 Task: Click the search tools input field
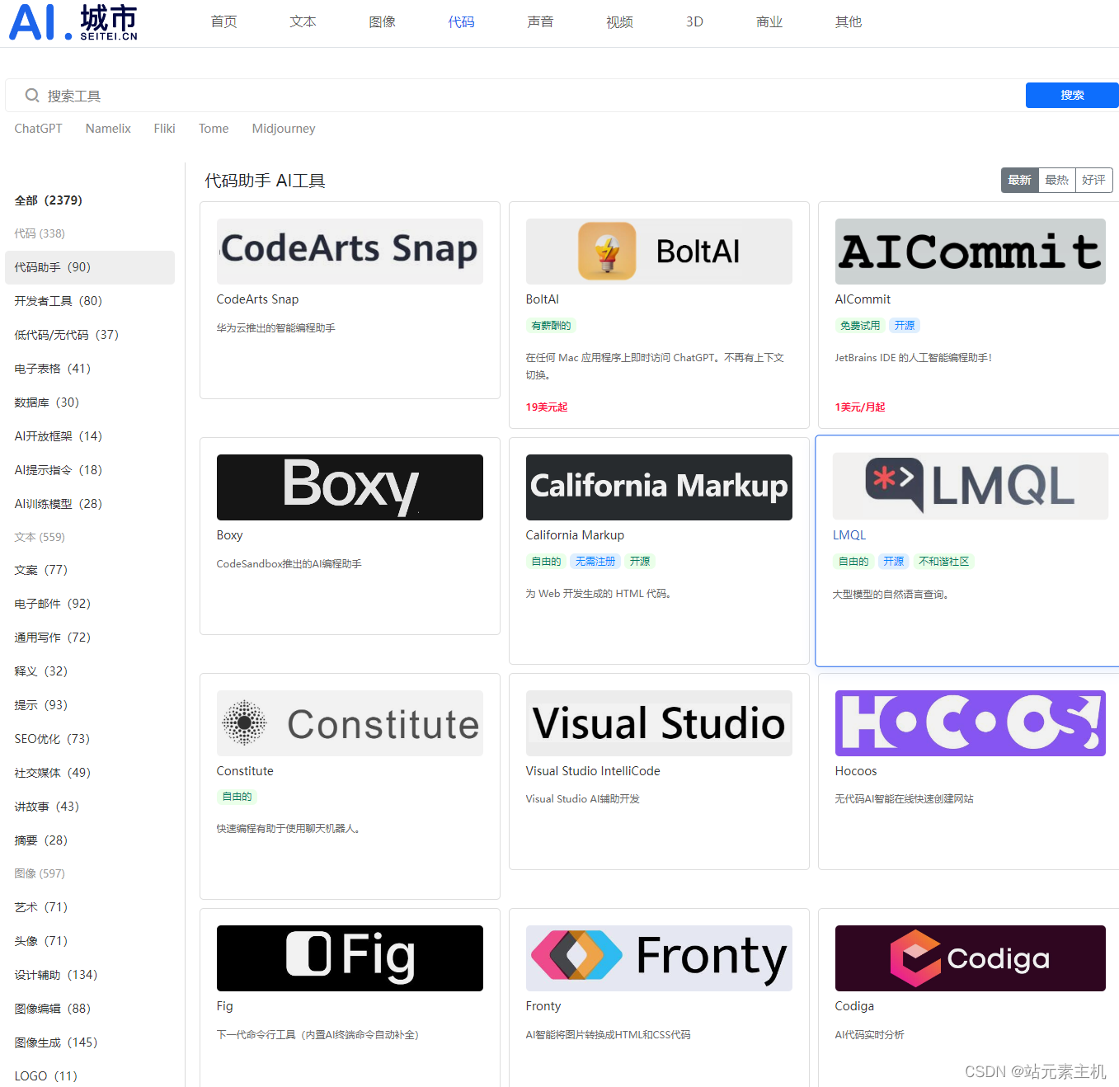515,96
